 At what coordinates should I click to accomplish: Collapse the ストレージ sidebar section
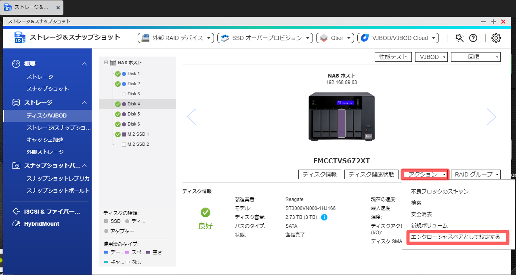[x=84, y=103]
